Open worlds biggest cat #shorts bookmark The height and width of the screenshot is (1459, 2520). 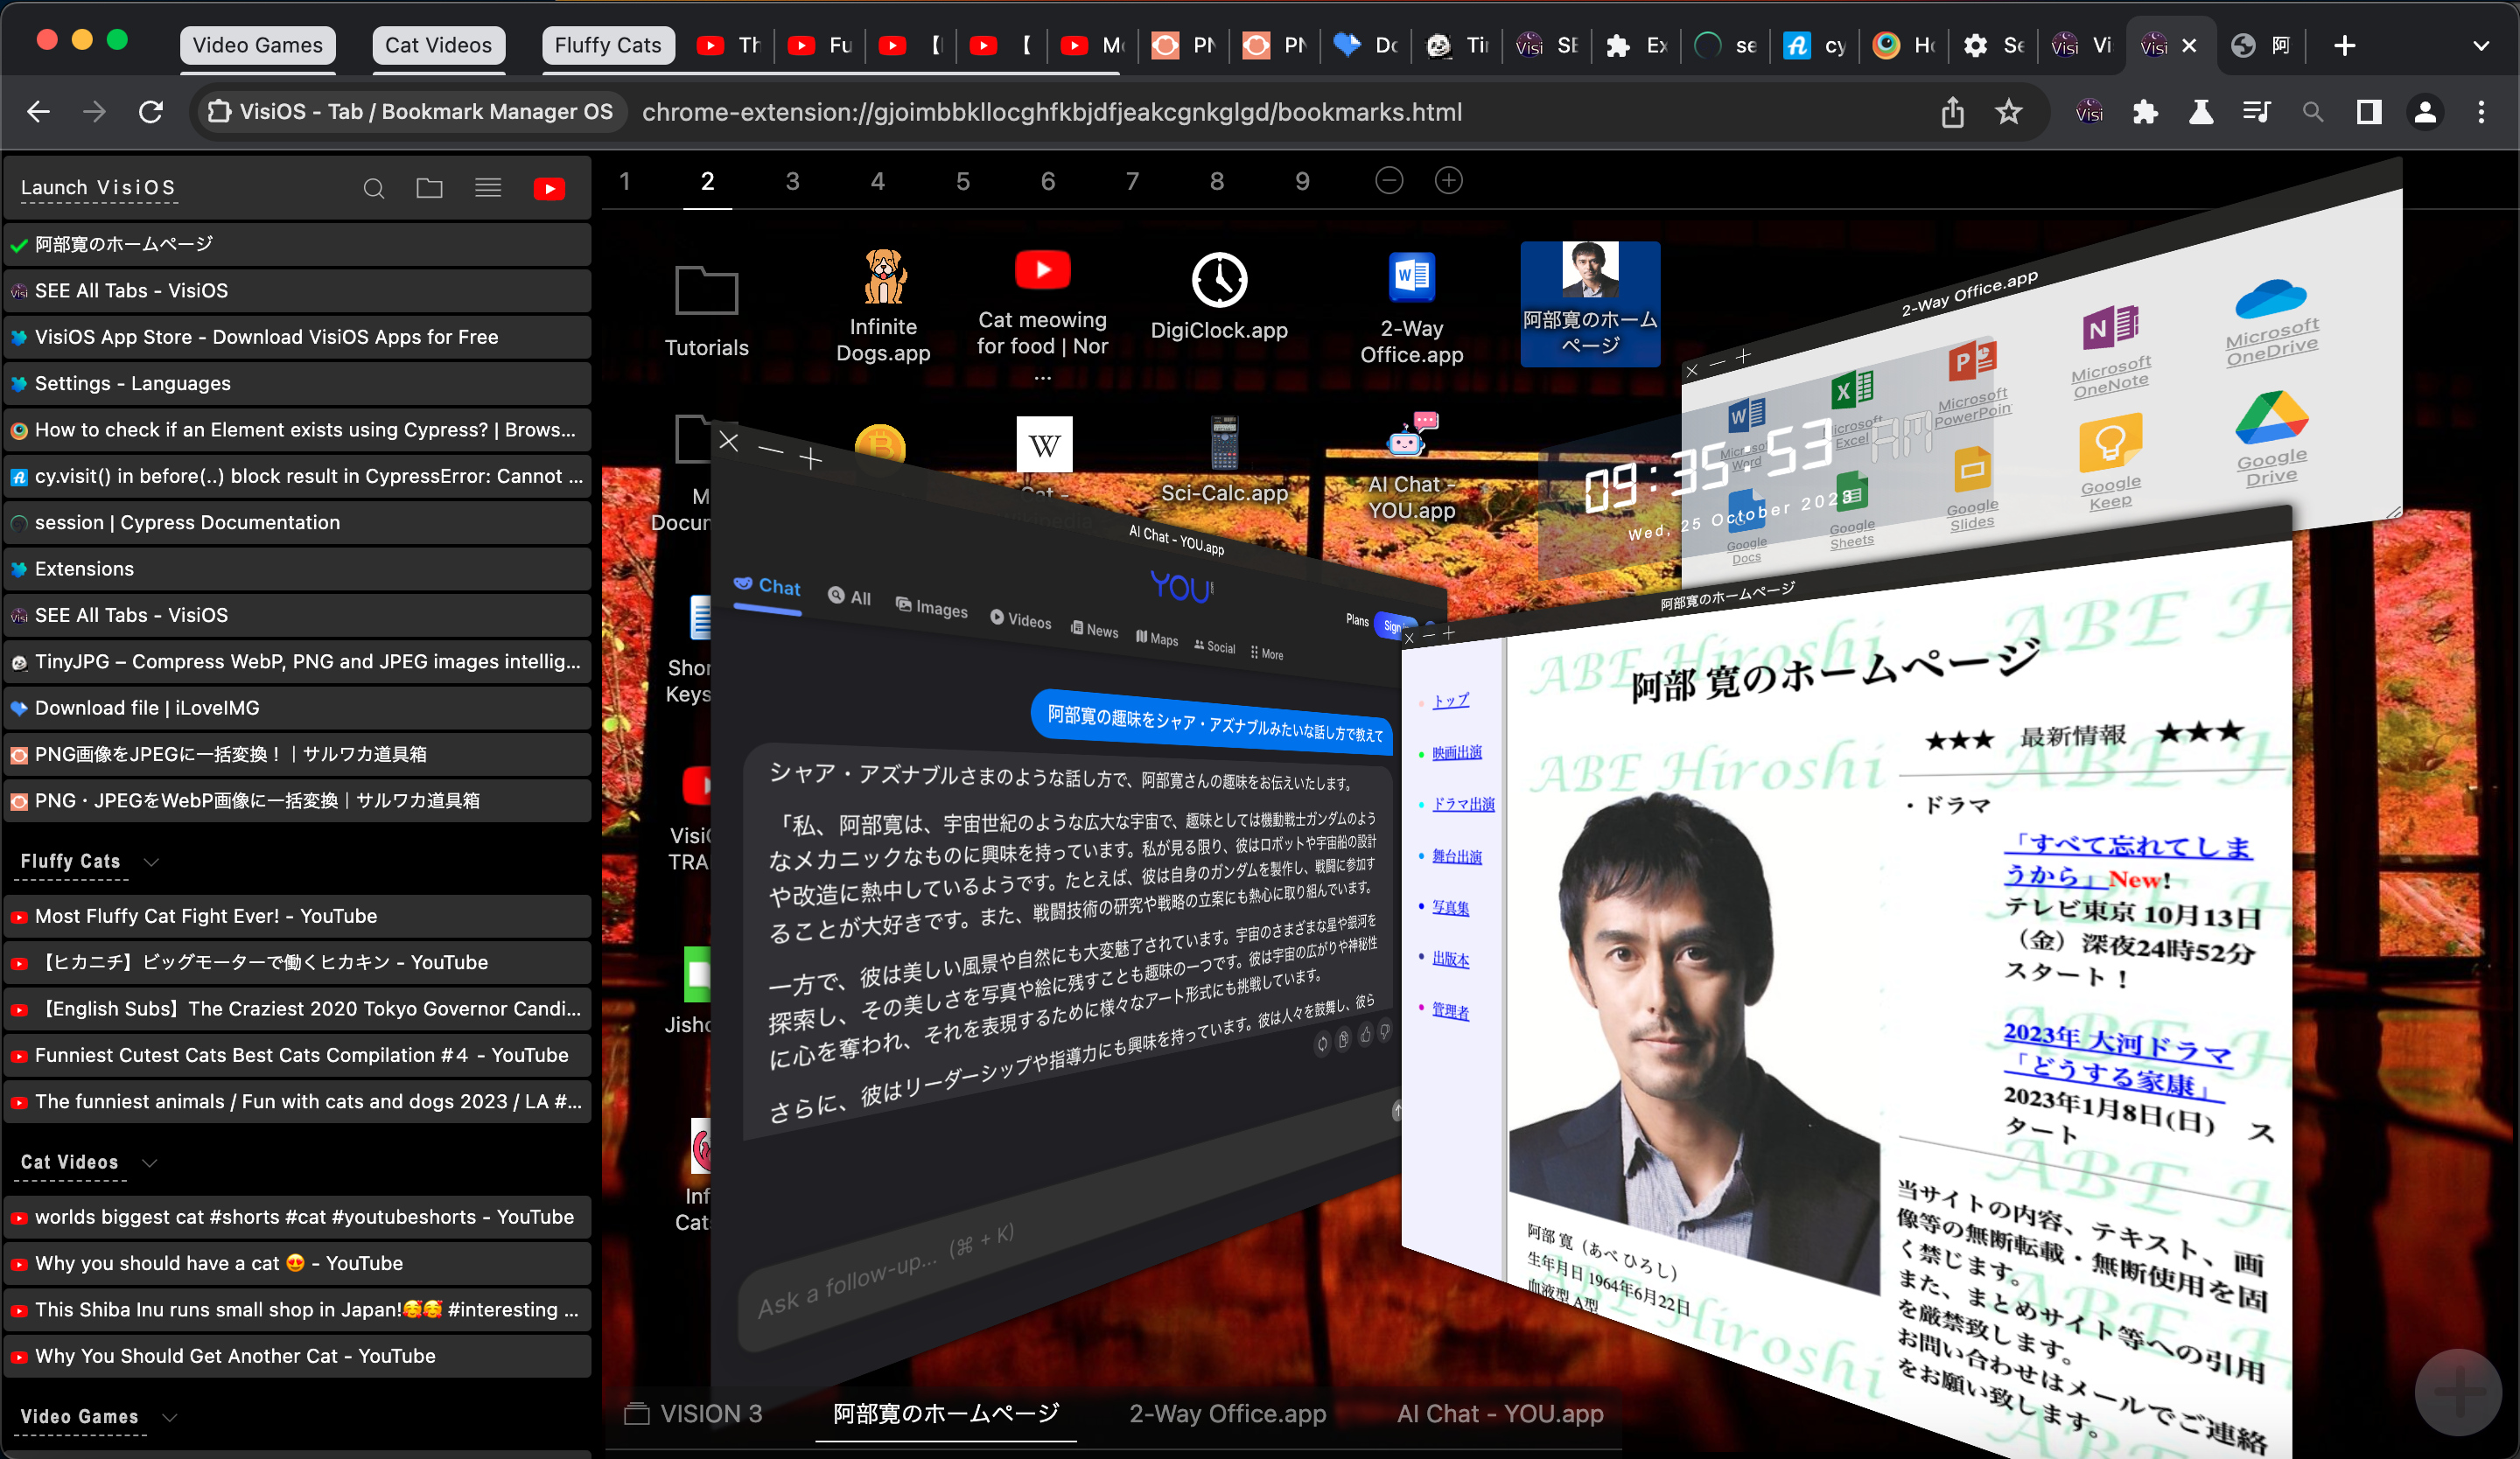point(297,1218)
